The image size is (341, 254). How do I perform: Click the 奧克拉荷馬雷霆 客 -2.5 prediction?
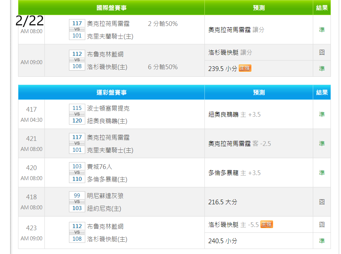pos(239,143)
